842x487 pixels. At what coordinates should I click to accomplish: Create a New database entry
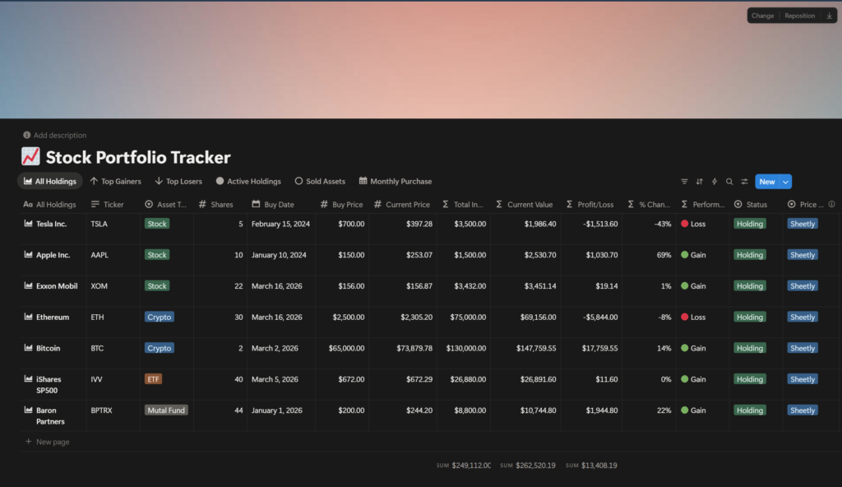(767, 182)
